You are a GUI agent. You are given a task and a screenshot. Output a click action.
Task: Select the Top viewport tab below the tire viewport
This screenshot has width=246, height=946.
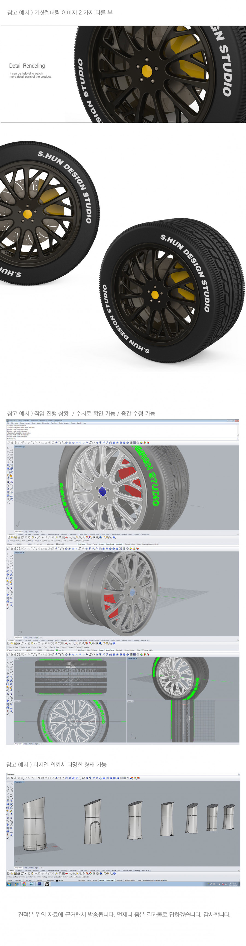(x=26, y=531)
